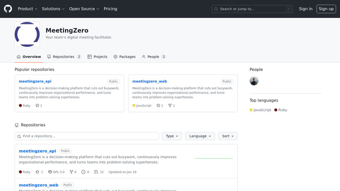340x191 pixels.
Task: Click issues count icon in meetingzero_api row
Action: (x=83, y=172)
